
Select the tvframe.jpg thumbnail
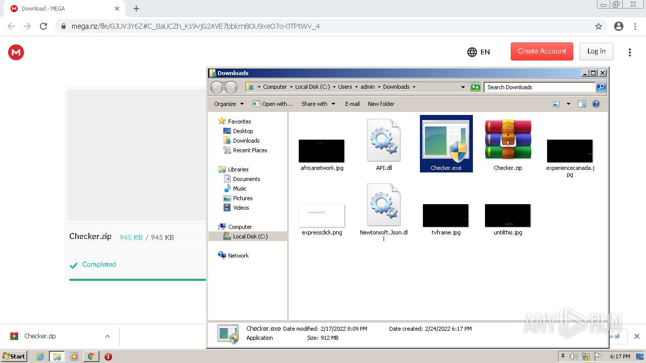[446, 215]
